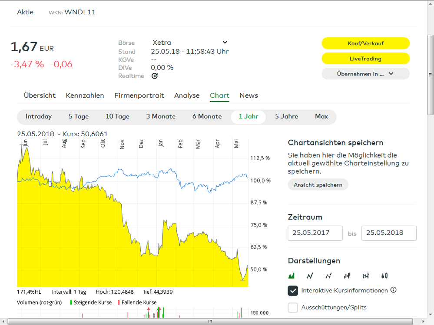Switch chart range to 3 Monate
This screenshot has height=325, width=434.
161,116
